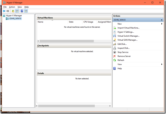Click the Edit Disk icon
Viewport: 166px width, 114px height.
[x=115, y=44]
